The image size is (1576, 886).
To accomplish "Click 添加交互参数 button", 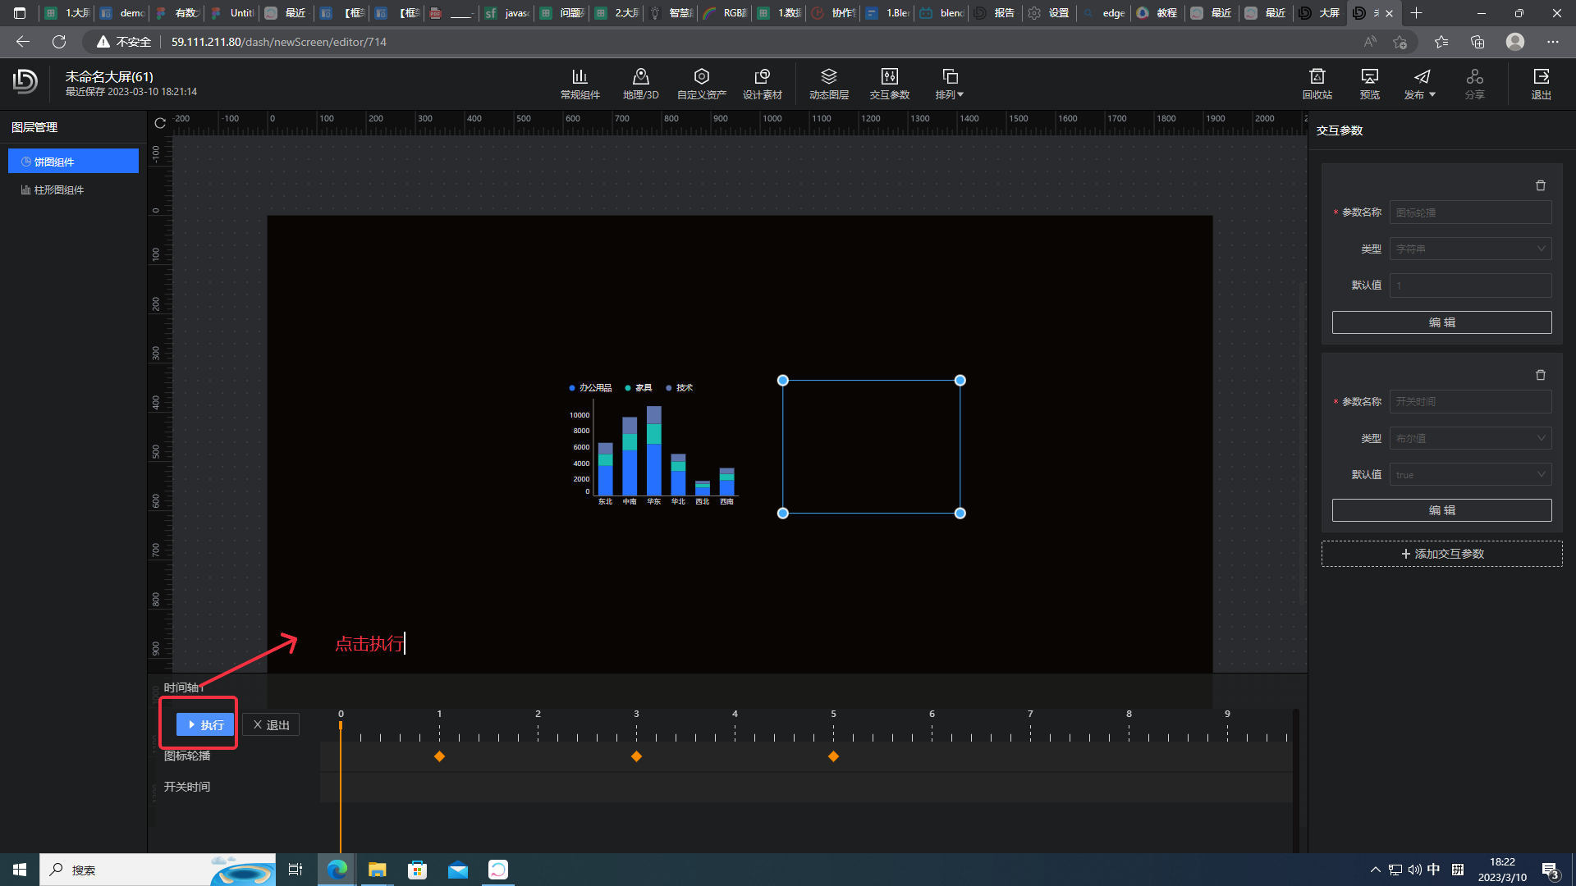I will click(1441, 554).
